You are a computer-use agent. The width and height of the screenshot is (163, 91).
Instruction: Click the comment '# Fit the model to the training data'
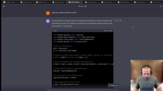[67, 75]
